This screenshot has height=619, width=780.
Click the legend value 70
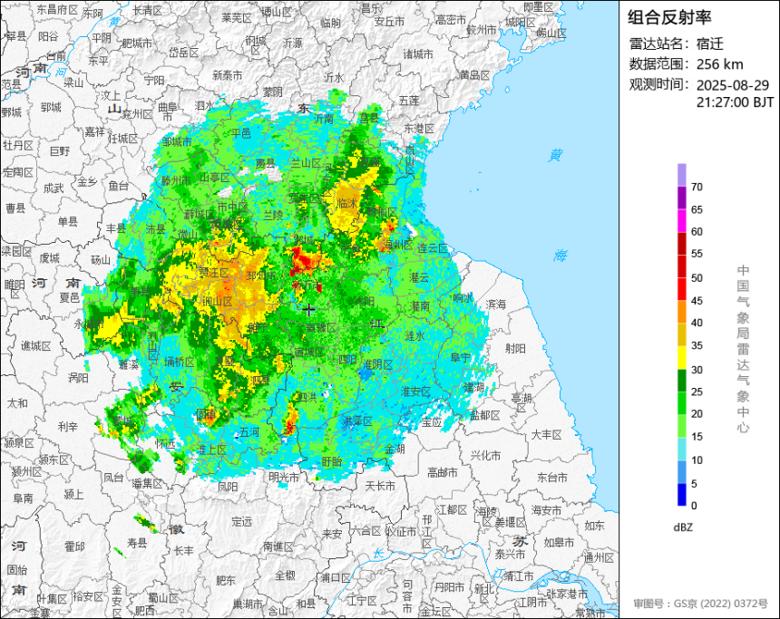[x=697, y=187]
